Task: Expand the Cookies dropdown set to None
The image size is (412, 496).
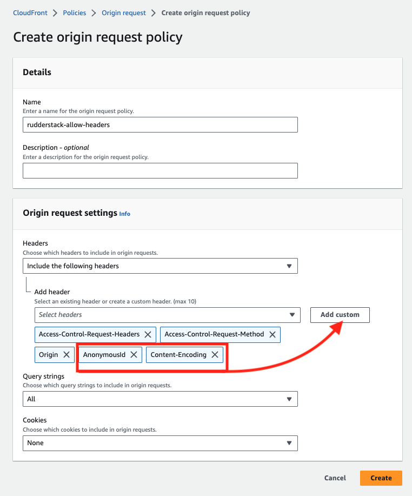Action: (x=160, y=443)
